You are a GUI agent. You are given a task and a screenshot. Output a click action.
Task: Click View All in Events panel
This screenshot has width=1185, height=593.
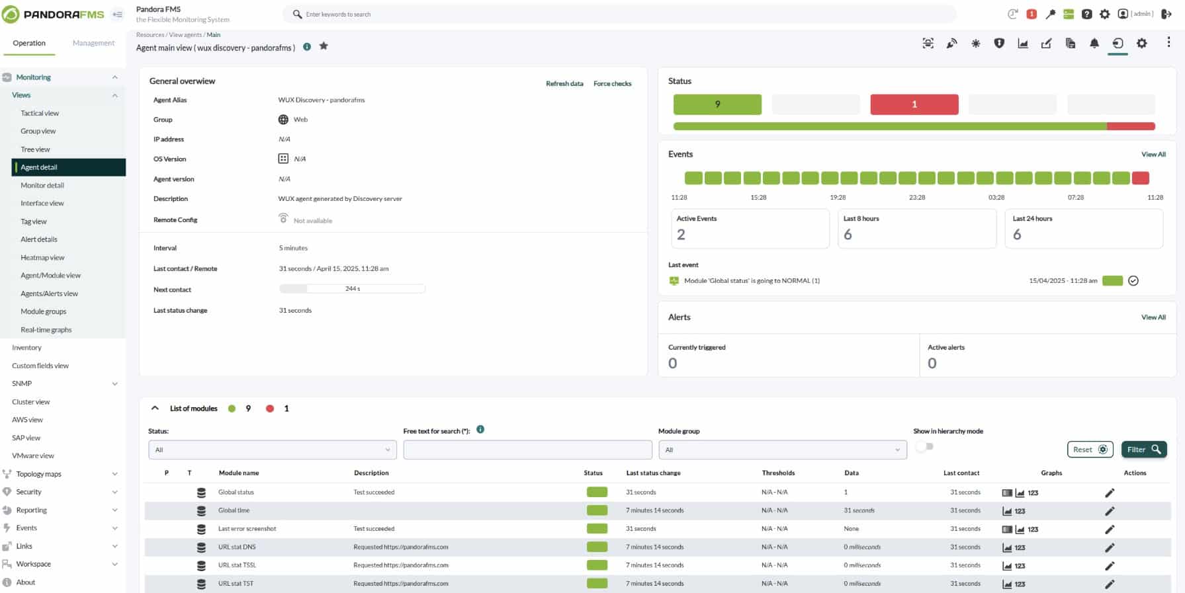click(x=1153, y=155)
